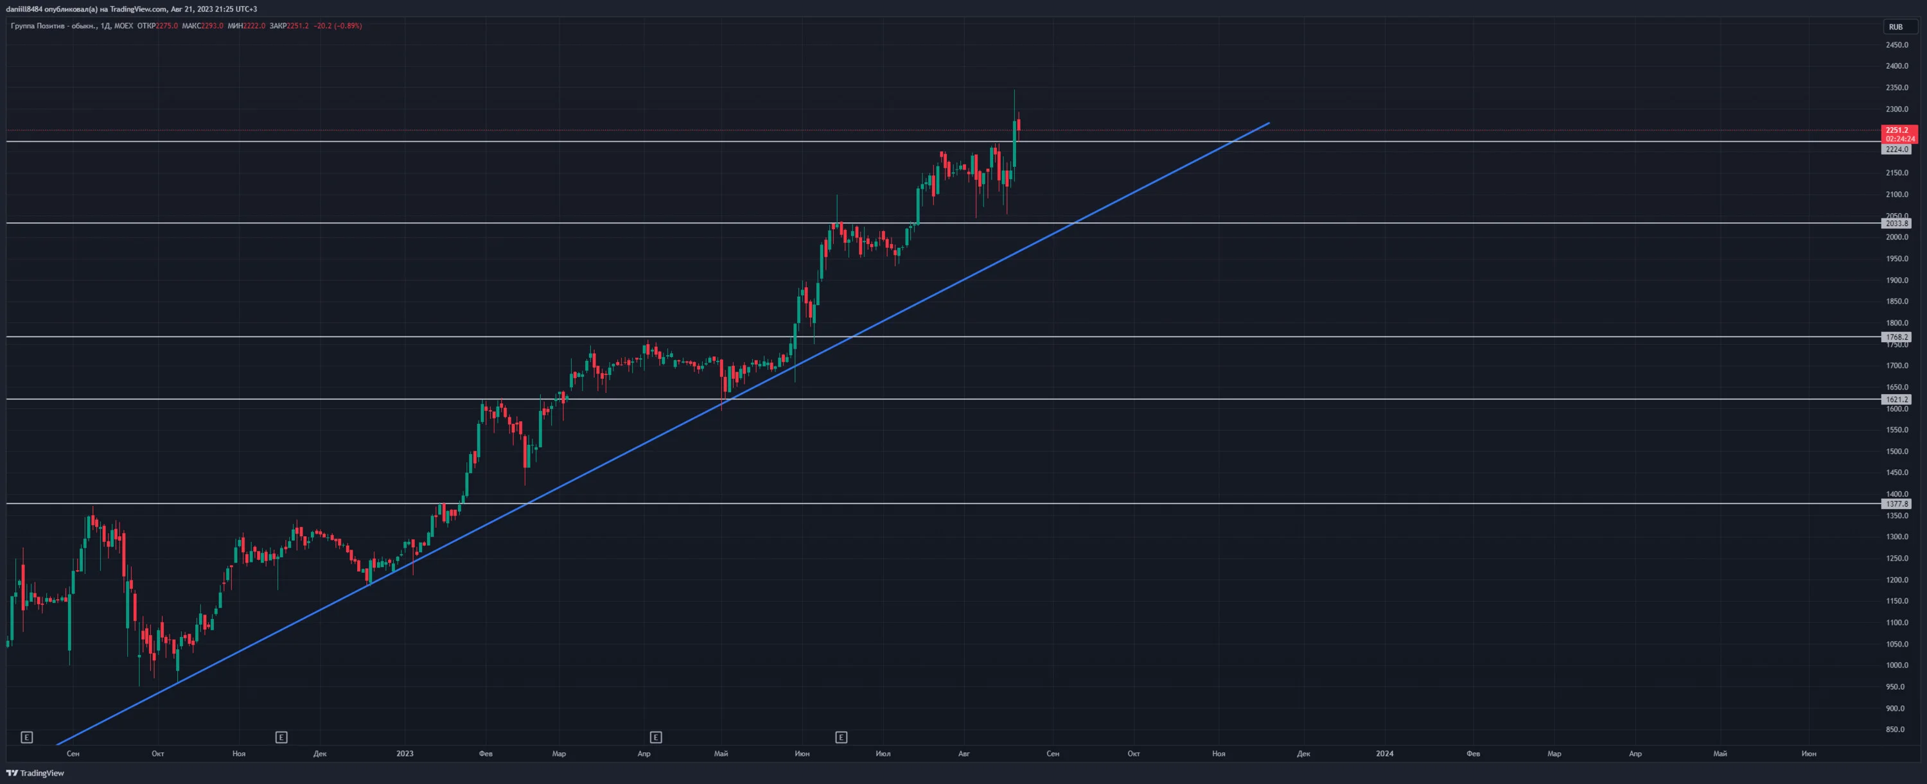Click the 850.0 price axis label

[1895, 729]
